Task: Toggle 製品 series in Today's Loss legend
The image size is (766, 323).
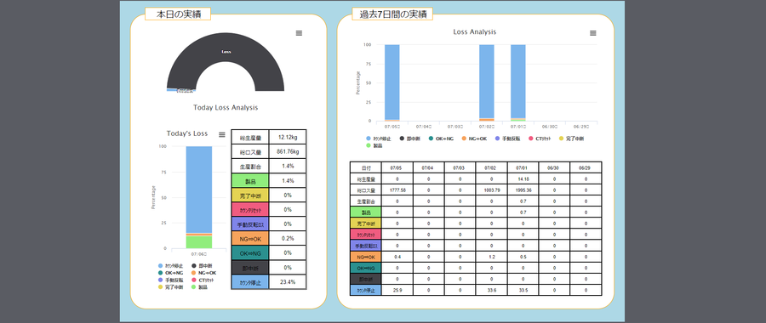Action: tap(200, 287)
